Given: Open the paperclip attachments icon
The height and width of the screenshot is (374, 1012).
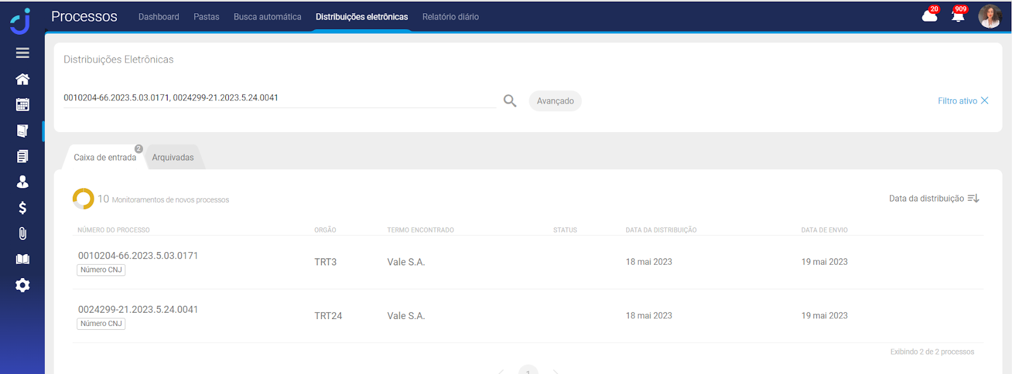Looking at the screenshot, I should click(x=23, y=234).
